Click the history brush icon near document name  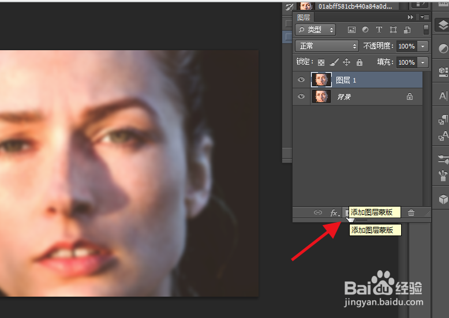pos(289,7)
